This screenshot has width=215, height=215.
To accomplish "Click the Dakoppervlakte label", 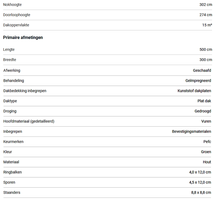I will pos(16,25).
